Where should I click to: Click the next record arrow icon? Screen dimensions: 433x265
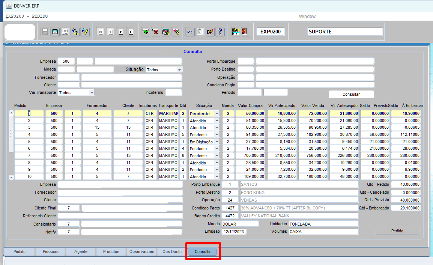[120, 32]
